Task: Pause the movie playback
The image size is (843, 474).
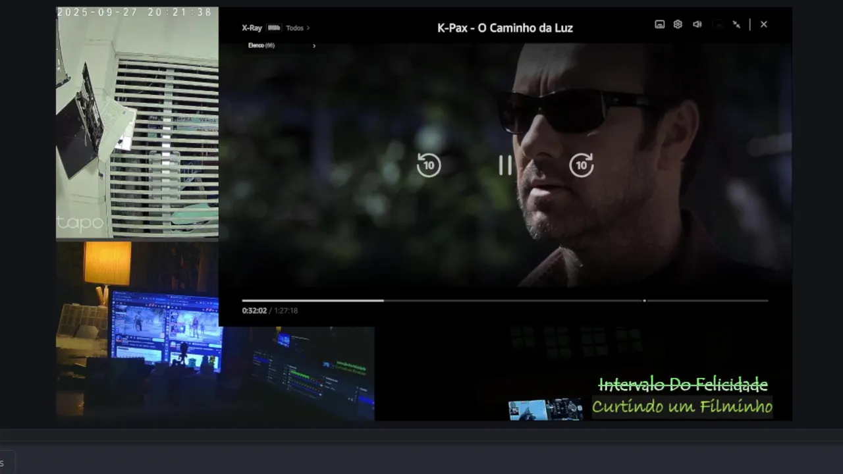Action: 505,165
